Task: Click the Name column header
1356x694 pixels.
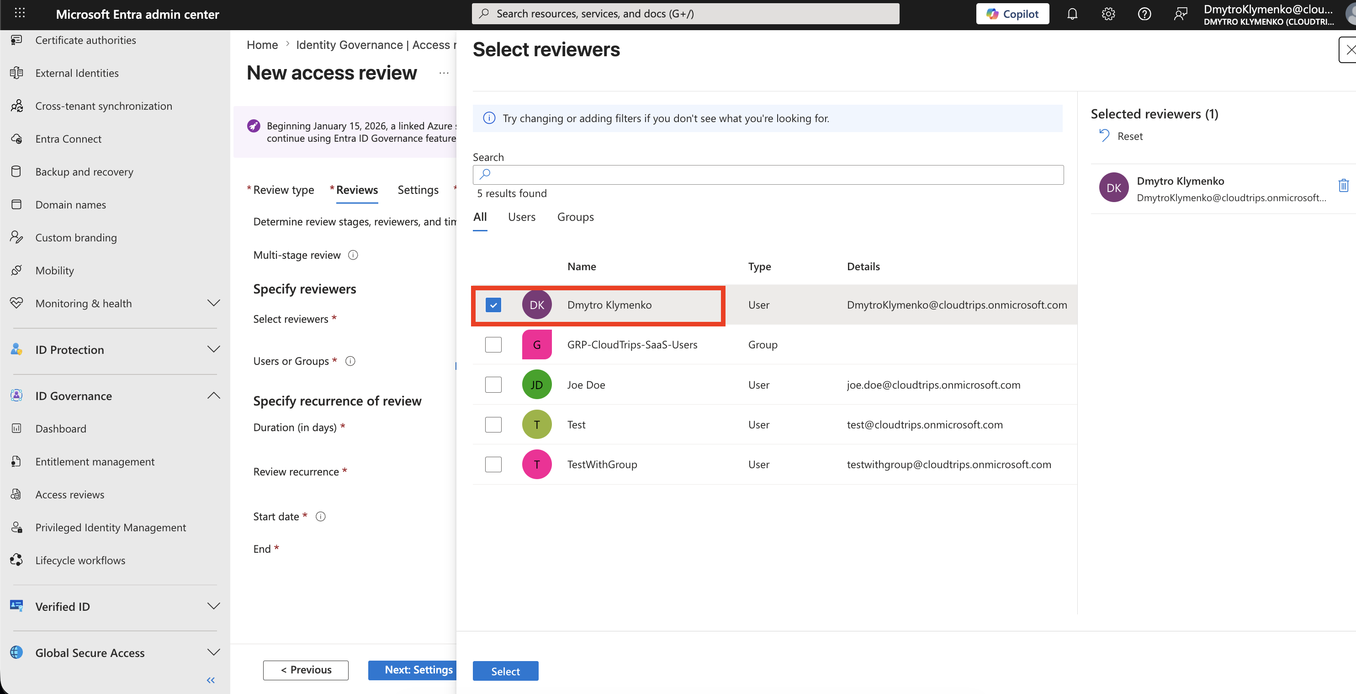Action: point(582,267)
